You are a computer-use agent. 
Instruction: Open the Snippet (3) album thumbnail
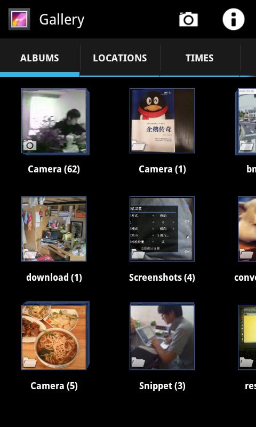click(x=162, y=336)
